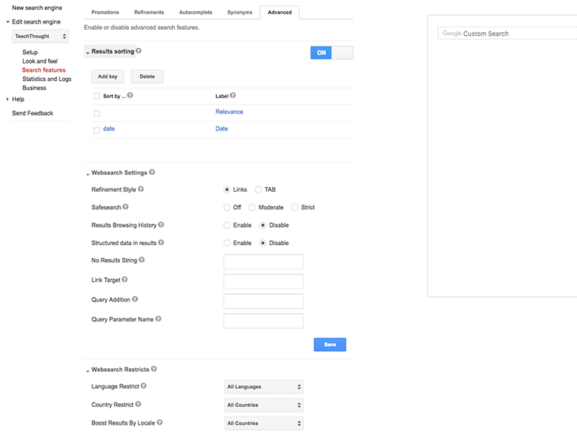577x433 pixels.
Task: Switch to the Promotions tab
Action: (x=105, y=12)
